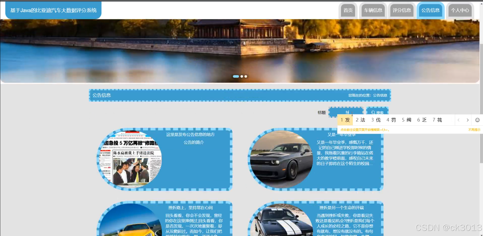The image size is (483, 236).
Task: Choose IME candidate 7 筏
Action: (437, 120)
